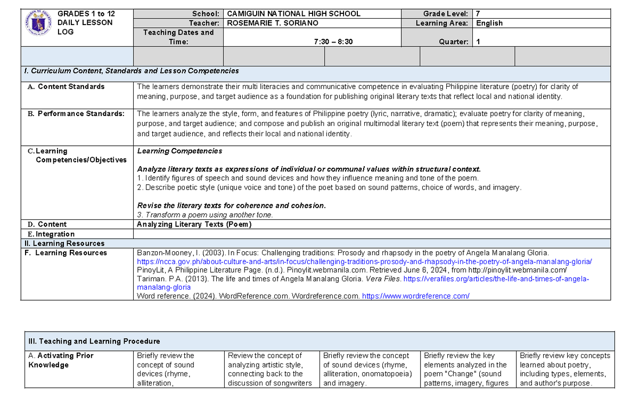Select the 'B. Performance Standards:' row label
The image size is (639, 418).
tap(76, 113)
